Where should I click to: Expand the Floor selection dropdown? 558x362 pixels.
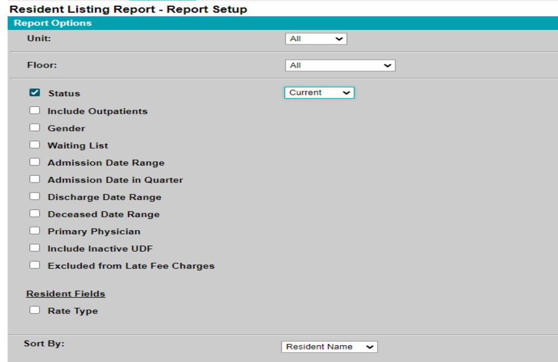(340, 65)
